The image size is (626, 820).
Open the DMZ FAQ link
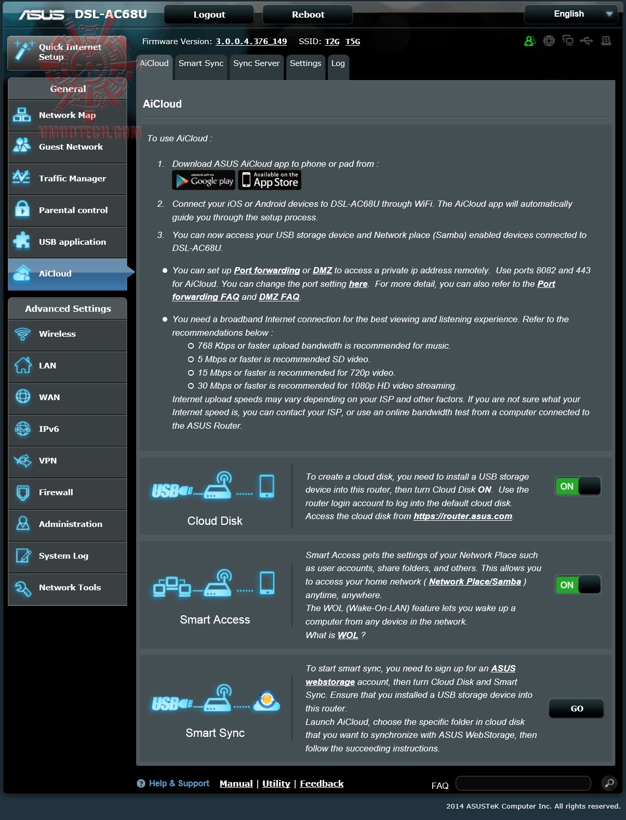coord(279,297)
